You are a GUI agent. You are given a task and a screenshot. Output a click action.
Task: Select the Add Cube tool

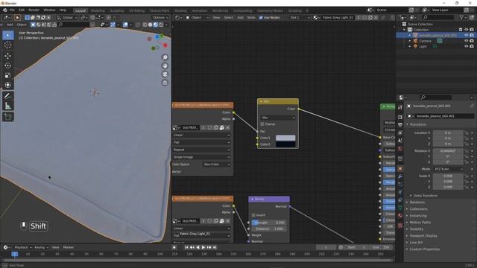(8, 117)
